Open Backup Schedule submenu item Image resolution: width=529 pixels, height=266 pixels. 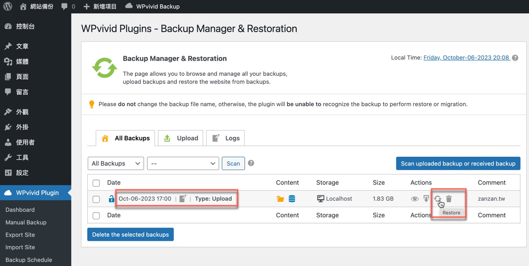[x=29, y=260]
